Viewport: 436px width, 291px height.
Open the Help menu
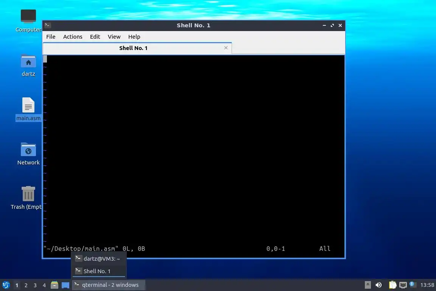coord(134,37)
